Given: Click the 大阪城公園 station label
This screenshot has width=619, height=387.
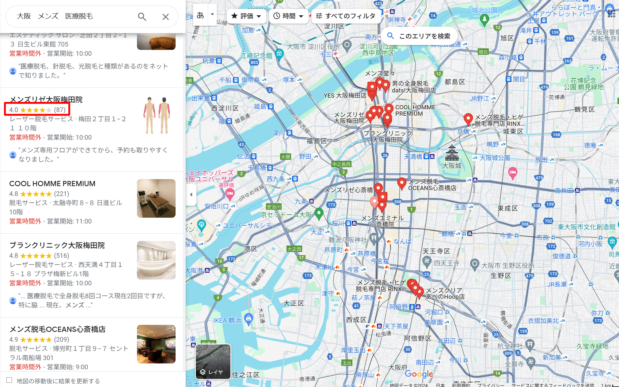Looking at the screenshot, I should pyautogui.click(x=495, y=158).
